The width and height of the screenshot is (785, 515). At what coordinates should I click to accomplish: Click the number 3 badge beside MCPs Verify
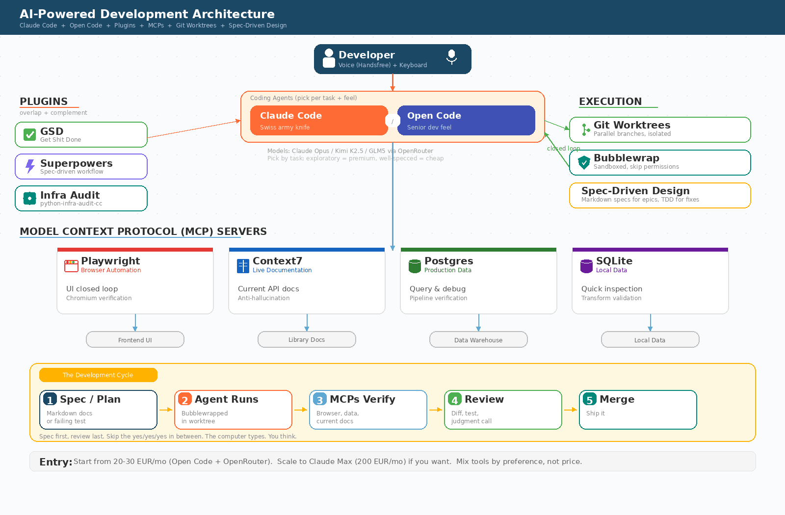(320, 399)
